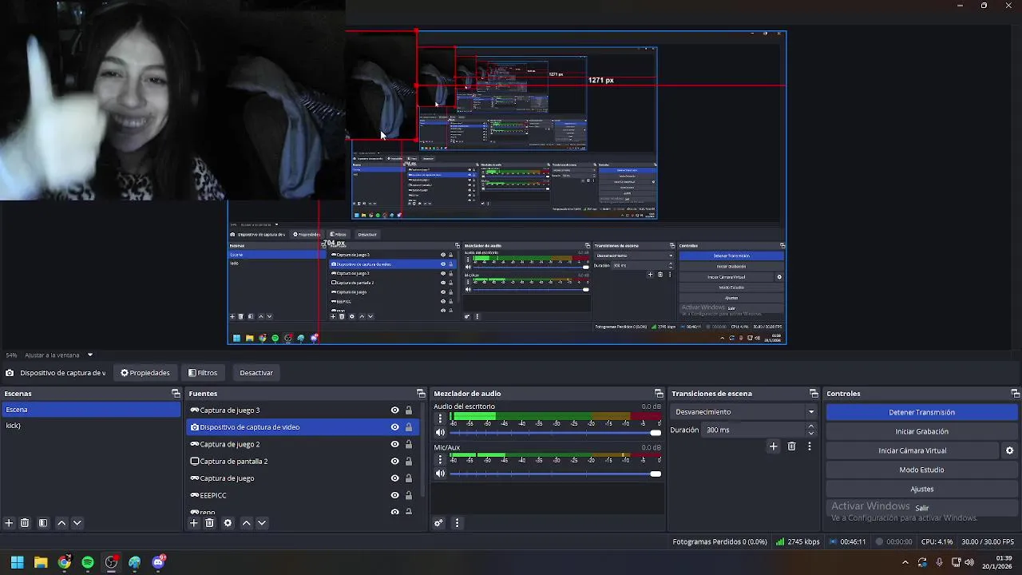Viewport: 1022px width, 575px height.
Task: Decrease transition duration with down arrow
Action: [811, 434]
